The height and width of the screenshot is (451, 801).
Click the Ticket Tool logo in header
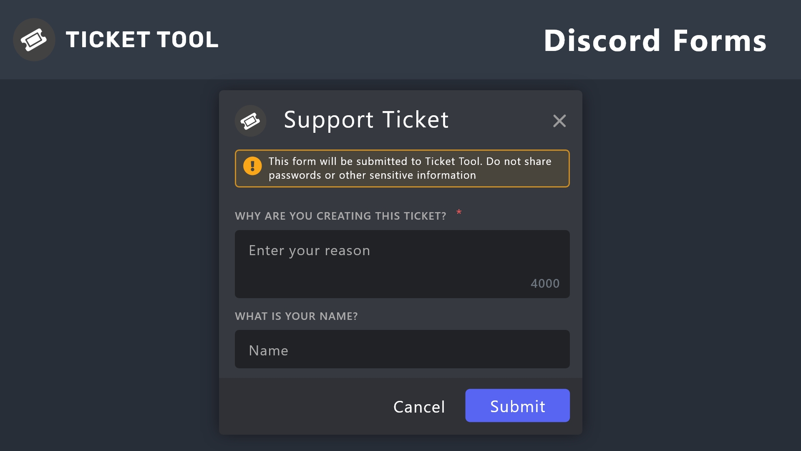(34, 40)
